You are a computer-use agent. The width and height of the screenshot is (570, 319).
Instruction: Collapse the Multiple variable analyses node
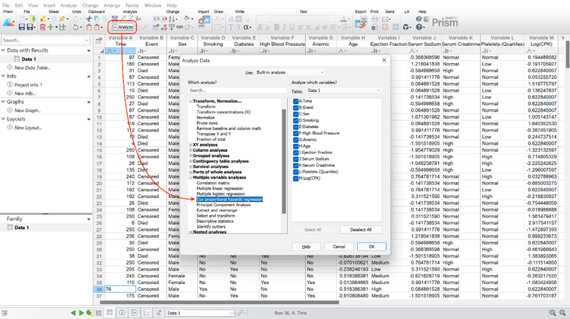[191, 178]
